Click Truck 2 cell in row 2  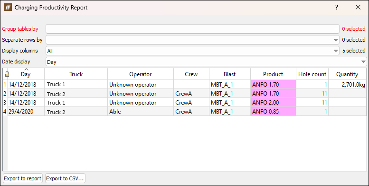(76, 94)
